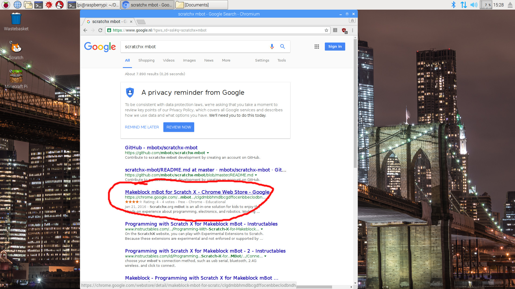Expand the first GitHub result URL dropdown
515x289 pixels.
click(x=208, y=153)
